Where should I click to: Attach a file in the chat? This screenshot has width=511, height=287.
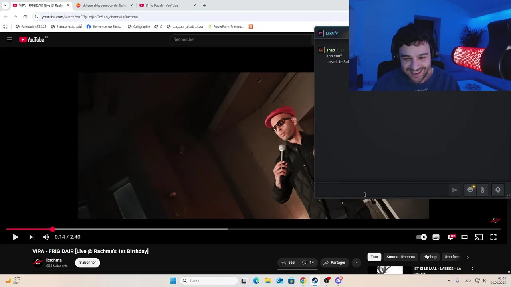click(x=483, y=190)
